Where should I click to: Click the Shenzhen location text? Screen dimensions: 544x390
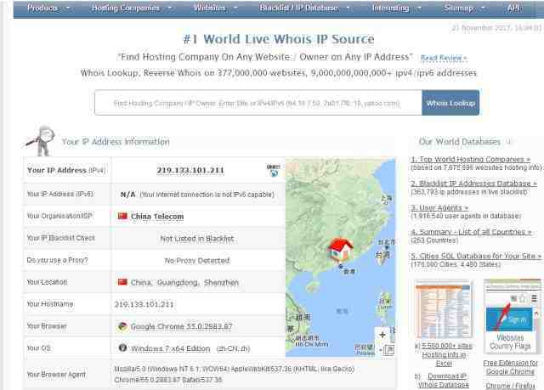(x=221, y=283)
